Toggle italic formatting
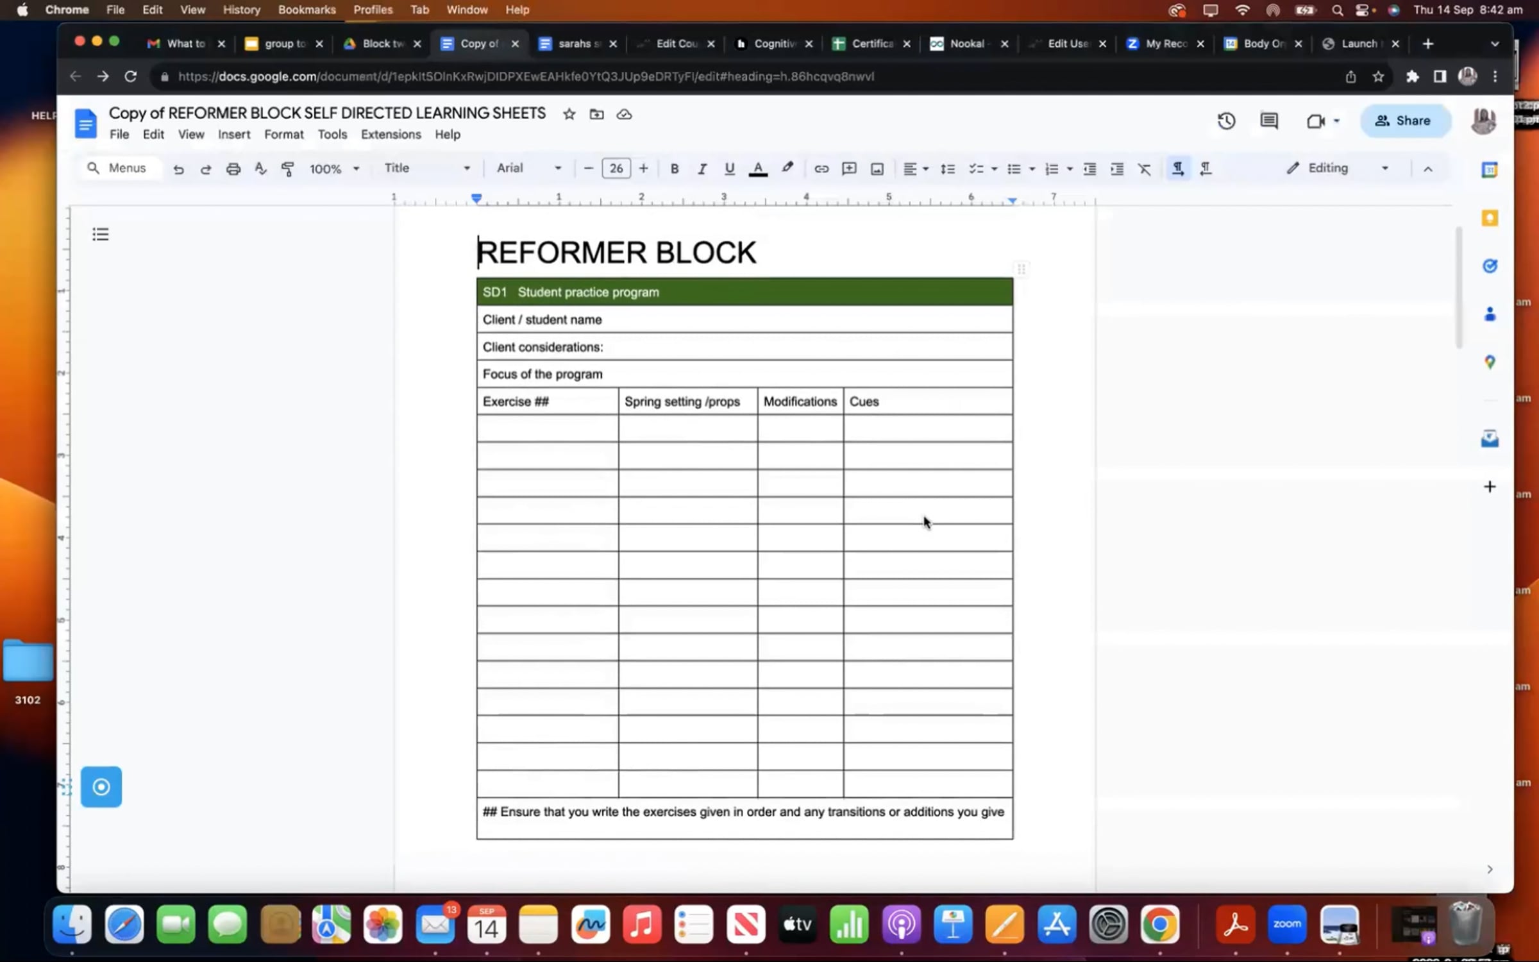 (x=702, y=169)
